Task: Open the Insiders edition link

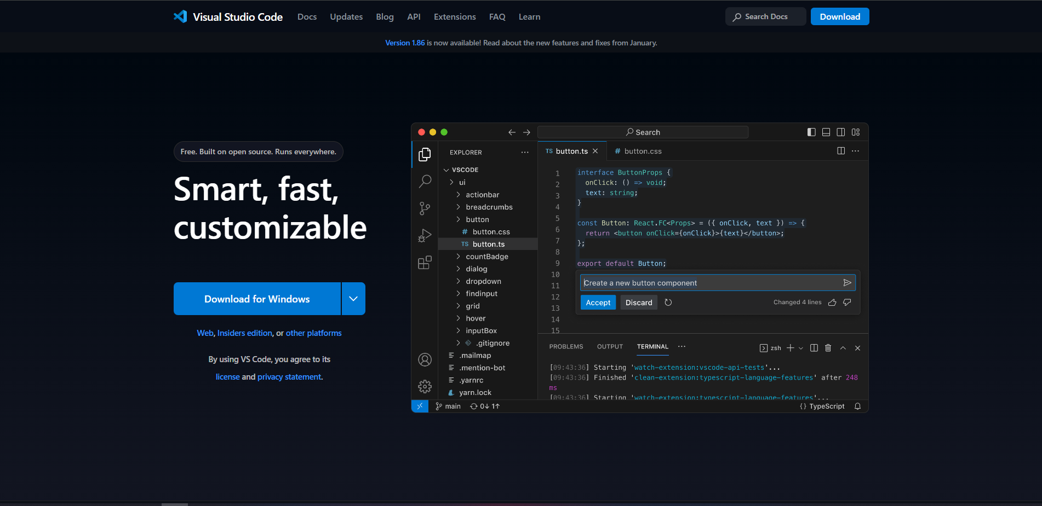Action: click(245, 333)
